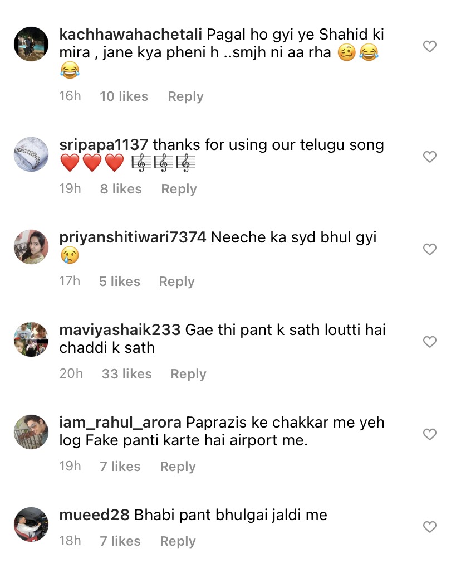Like the comment from mueed28
Screen dimensions: 461x563
(x=429, y=527)
